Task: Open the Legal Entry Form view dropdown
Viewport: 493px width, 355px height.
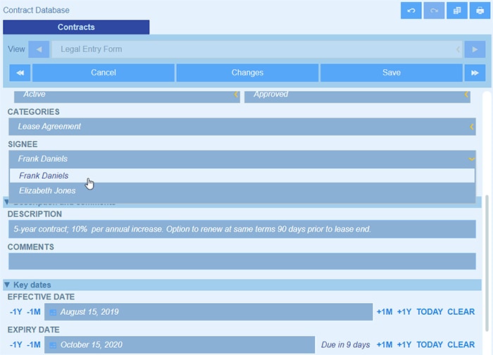Action: click(x=254, y=49)
